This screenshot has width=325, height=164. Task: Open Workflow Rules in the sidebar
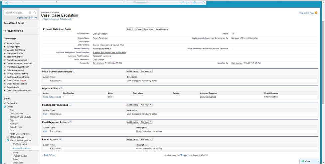(x=20, y=144)
